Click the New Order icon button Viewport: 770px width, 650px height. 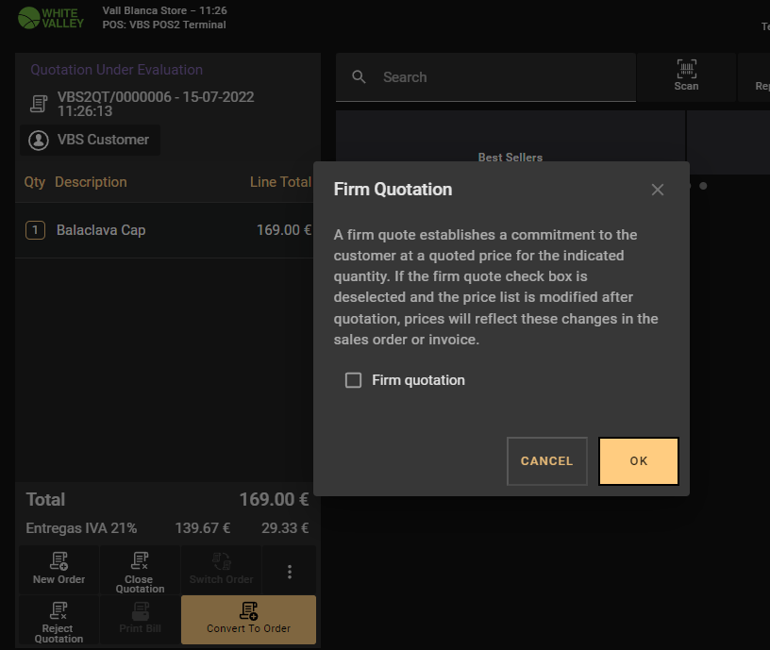59,562
